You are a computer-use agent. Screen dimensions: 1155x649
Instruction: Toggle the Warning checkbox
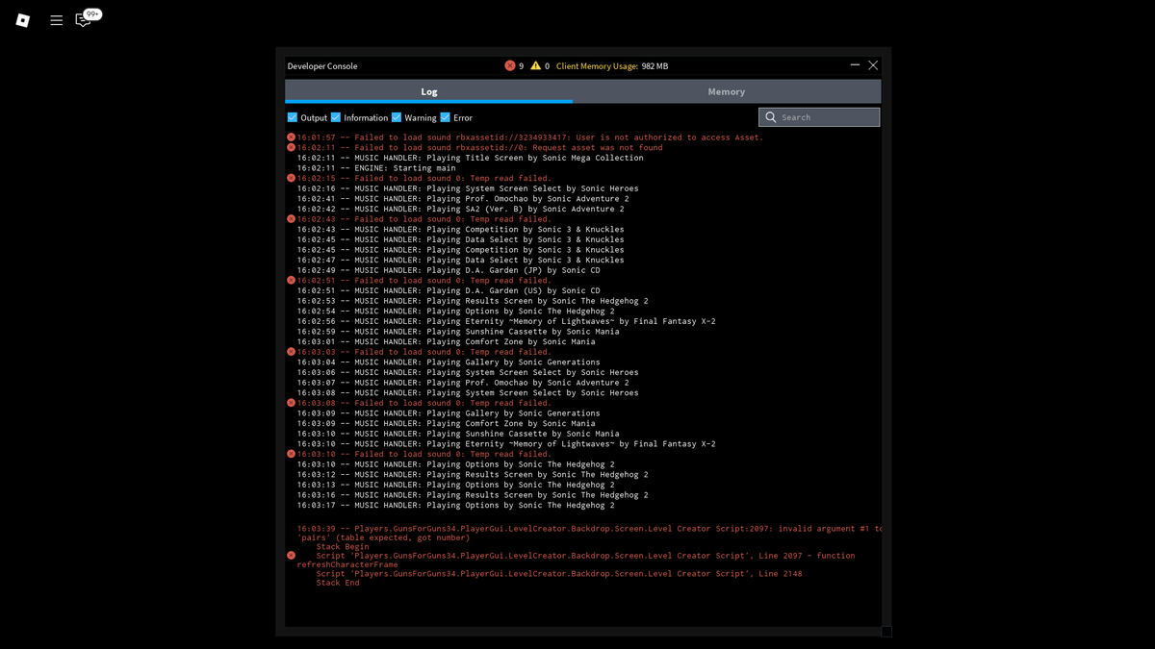pyautogui.click(x=397, y=117)
